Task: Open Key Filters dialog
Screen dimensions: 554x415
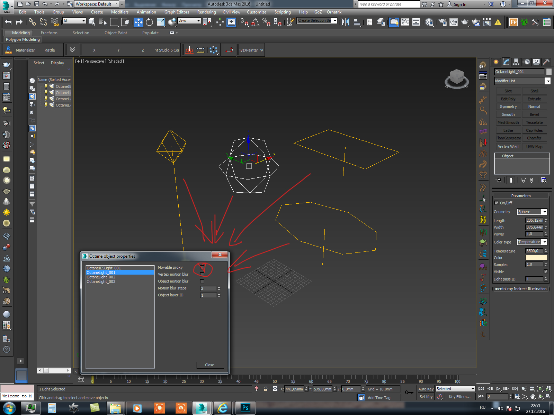Action: pyautogui.click(x=459, y=397)
